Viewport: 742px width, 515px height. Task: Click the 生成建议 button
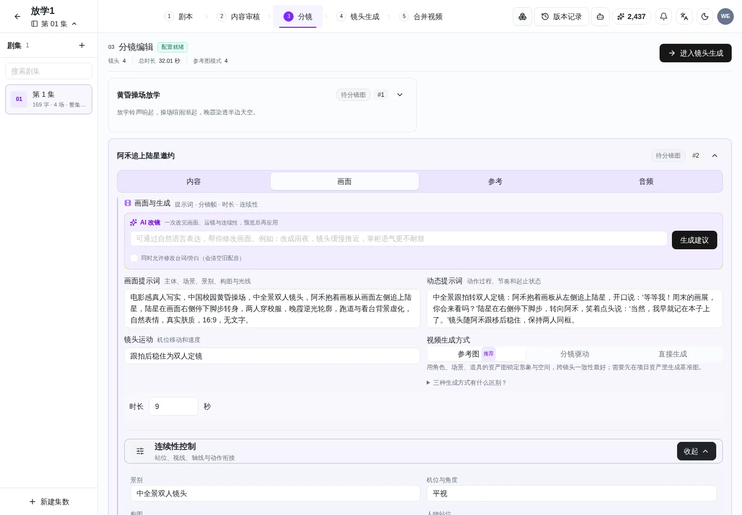pos(695,240)
